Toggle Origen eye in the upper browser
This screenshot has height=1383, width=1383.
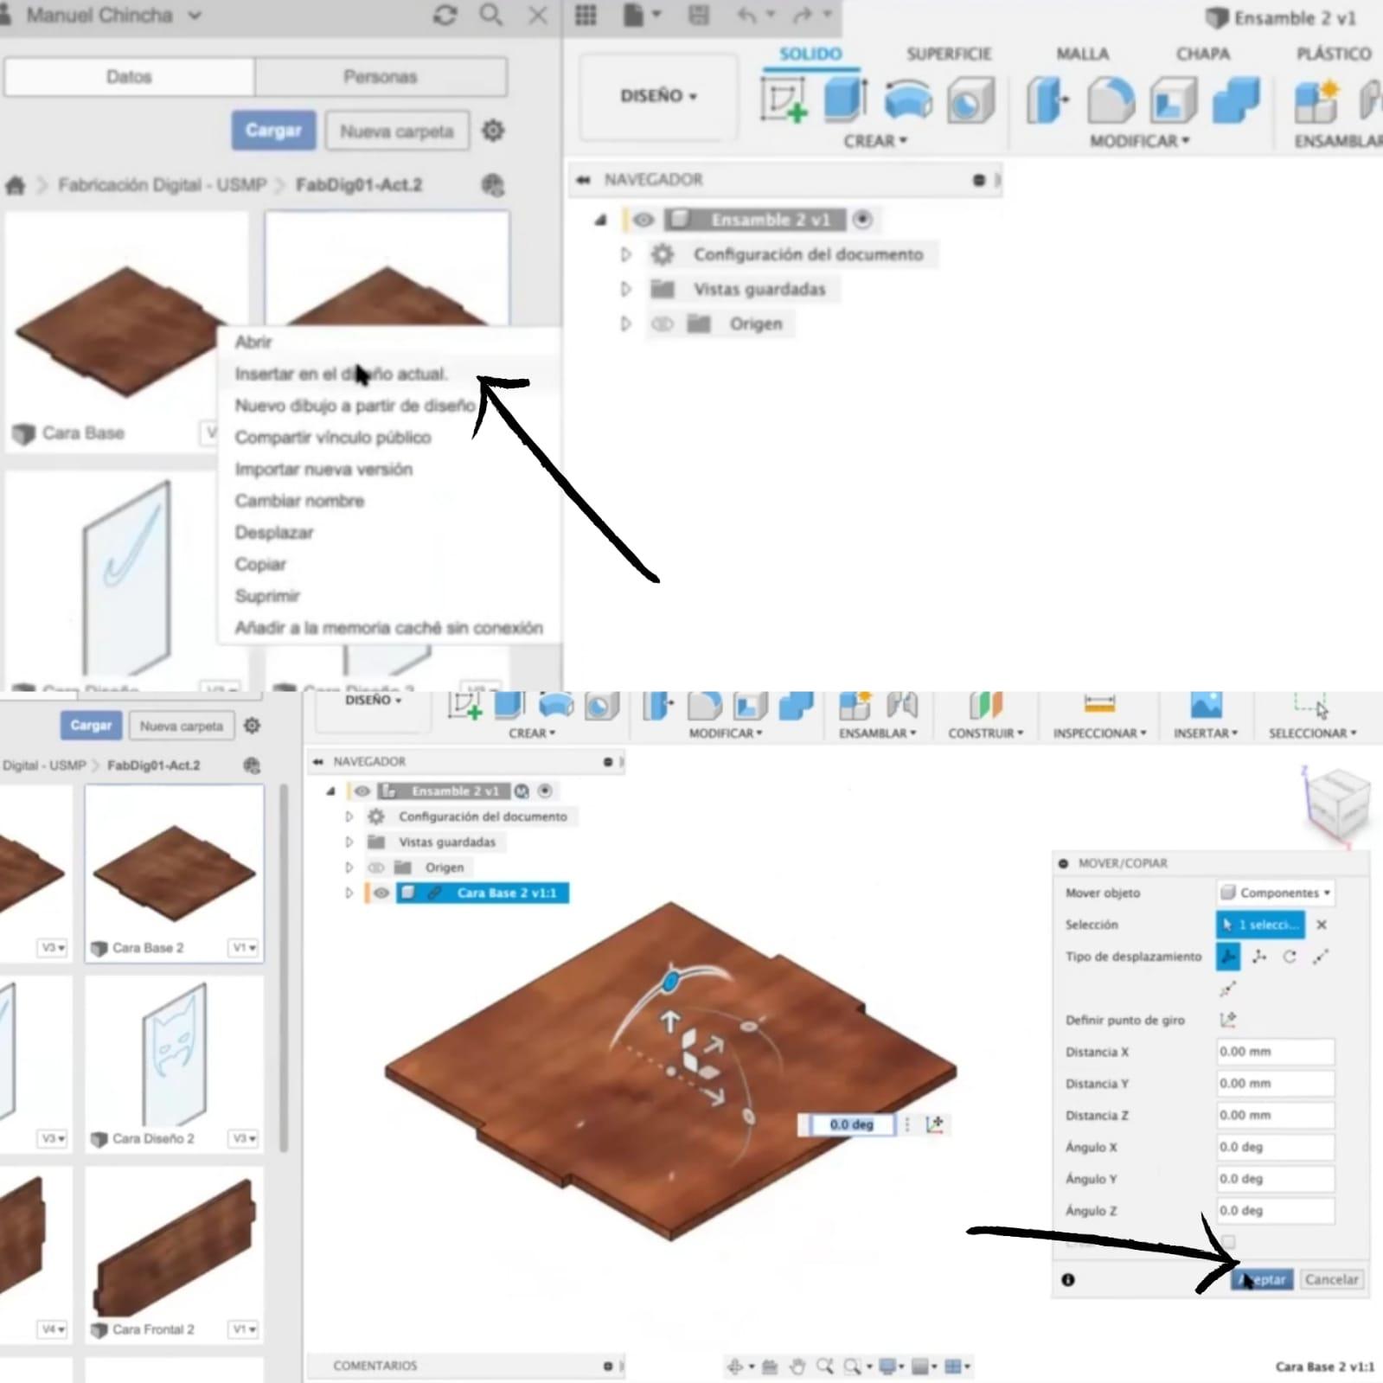(x=662, y=324)
